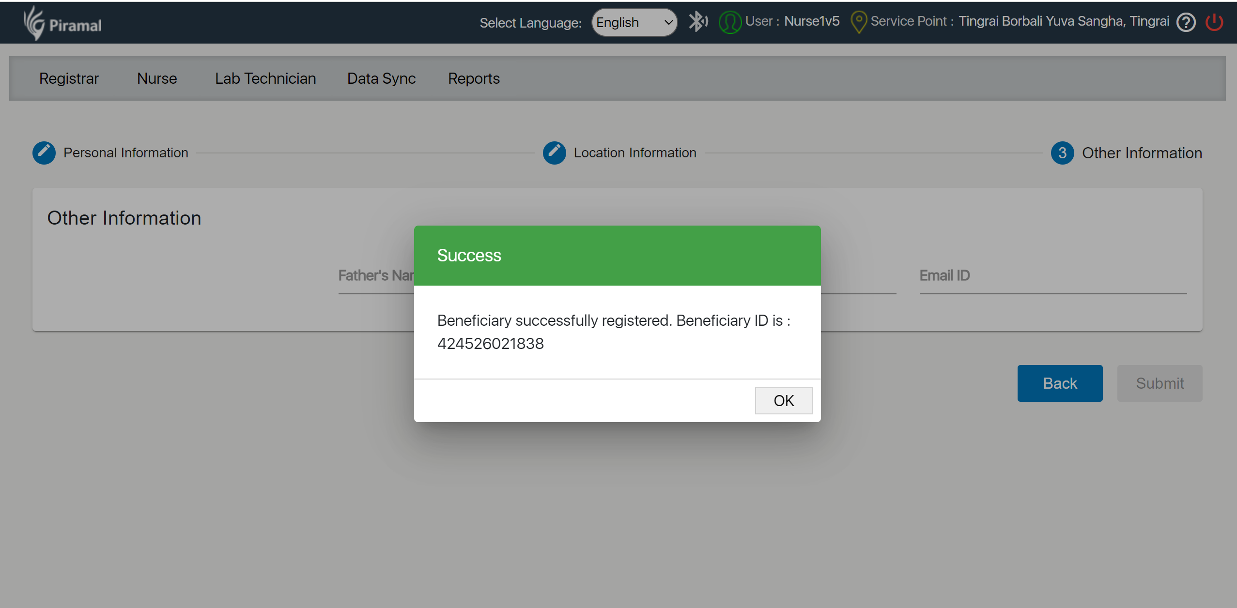This screenshot has width=1237, height=608.
Task: Click the Submit button
Action: [x=1160, y=383]
